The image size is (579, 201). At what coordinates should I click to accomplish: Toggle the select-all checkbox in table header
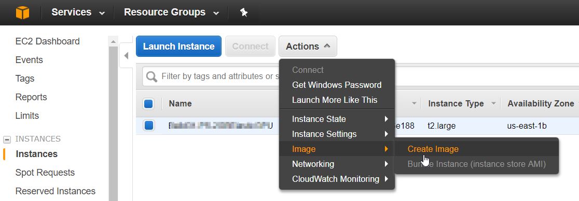point(148,104)
